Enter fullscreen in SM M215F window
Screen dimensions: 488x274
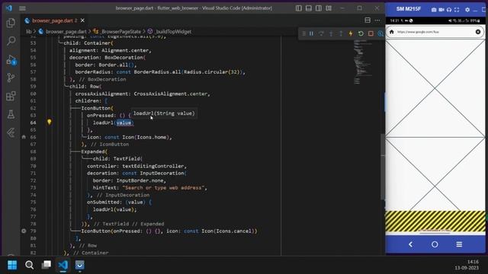(x=457, y=10)
